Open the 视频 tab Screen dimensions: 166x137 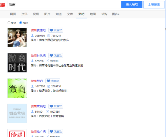(x=36, y=14)
